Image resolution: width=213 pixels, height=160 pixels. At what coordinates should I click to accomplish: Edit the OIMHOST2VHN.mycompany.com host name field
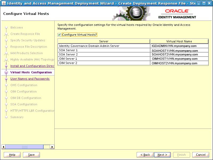pyautogui.click(x=179, y=63)
